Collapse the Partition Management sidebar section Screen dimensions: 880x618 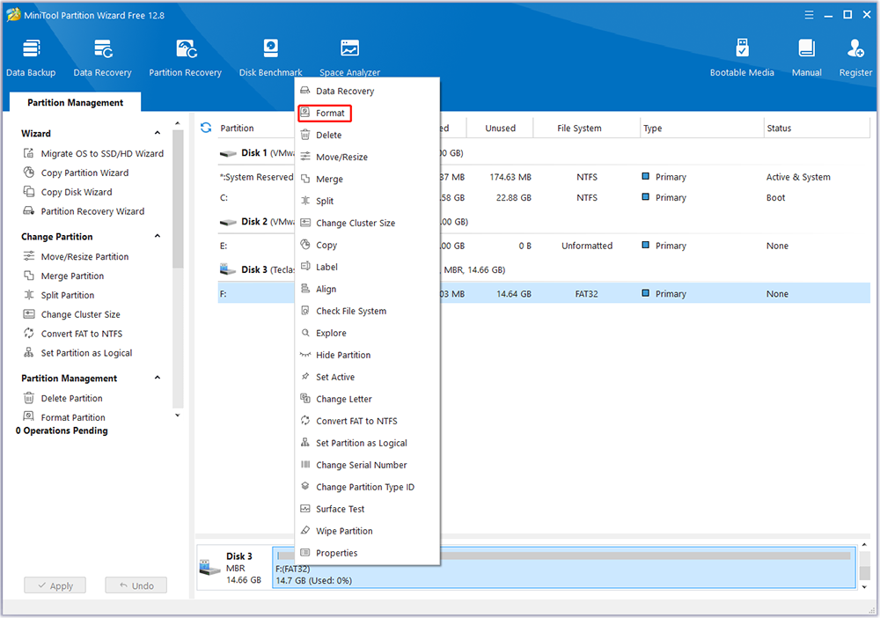(x=158, y=378)
